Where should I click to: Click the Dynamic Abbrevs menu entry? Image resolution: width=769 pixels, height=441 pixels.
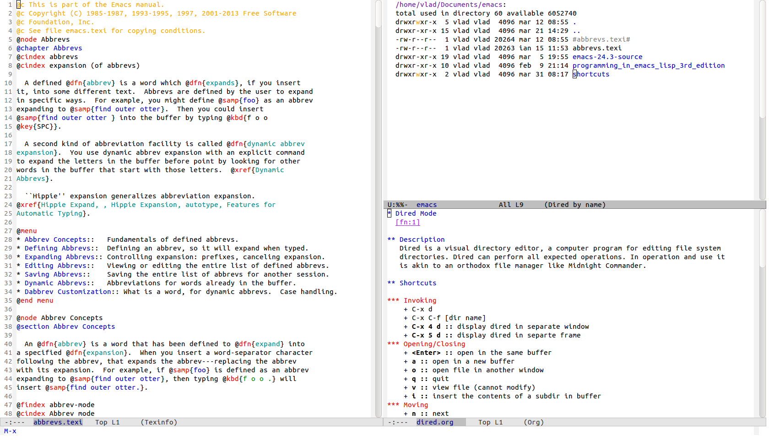156,283
